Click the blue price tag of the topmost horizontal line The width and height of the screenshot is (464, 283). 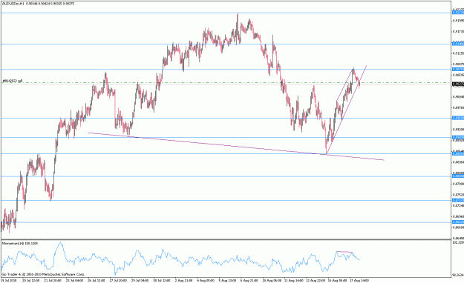click(458, 12)
